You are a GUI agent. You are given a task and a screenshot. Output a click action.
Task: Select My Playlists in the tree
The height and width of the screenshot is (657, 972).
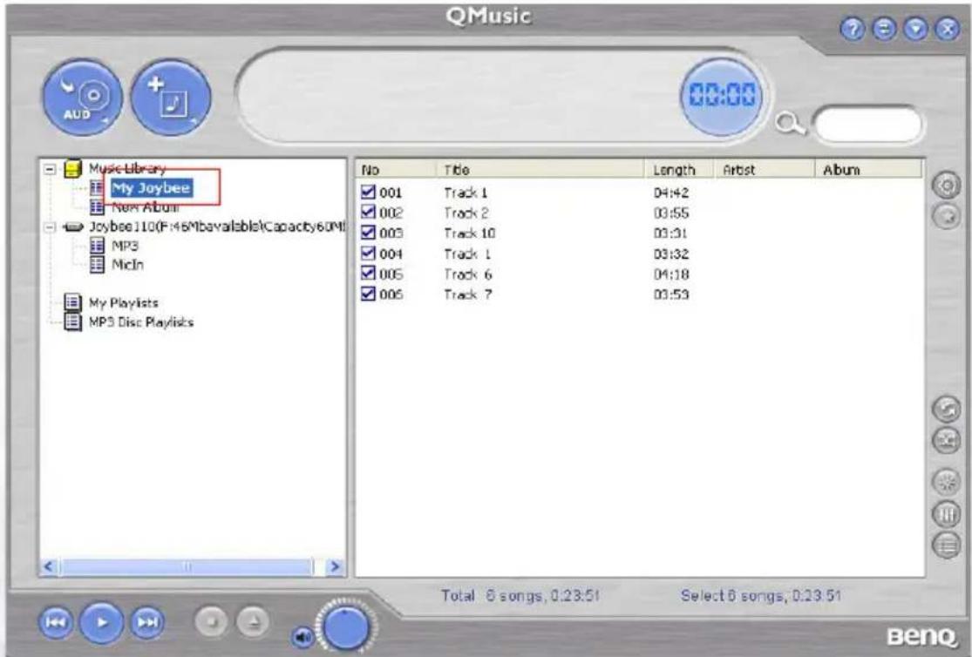click(x=124, y=302)
